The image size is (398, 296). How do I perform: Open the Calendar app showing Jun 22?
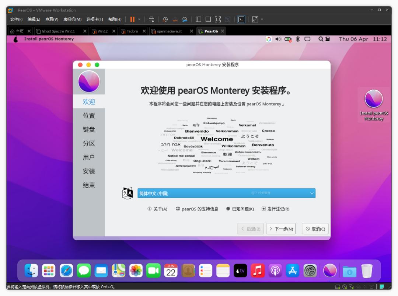tap(172, 271)
